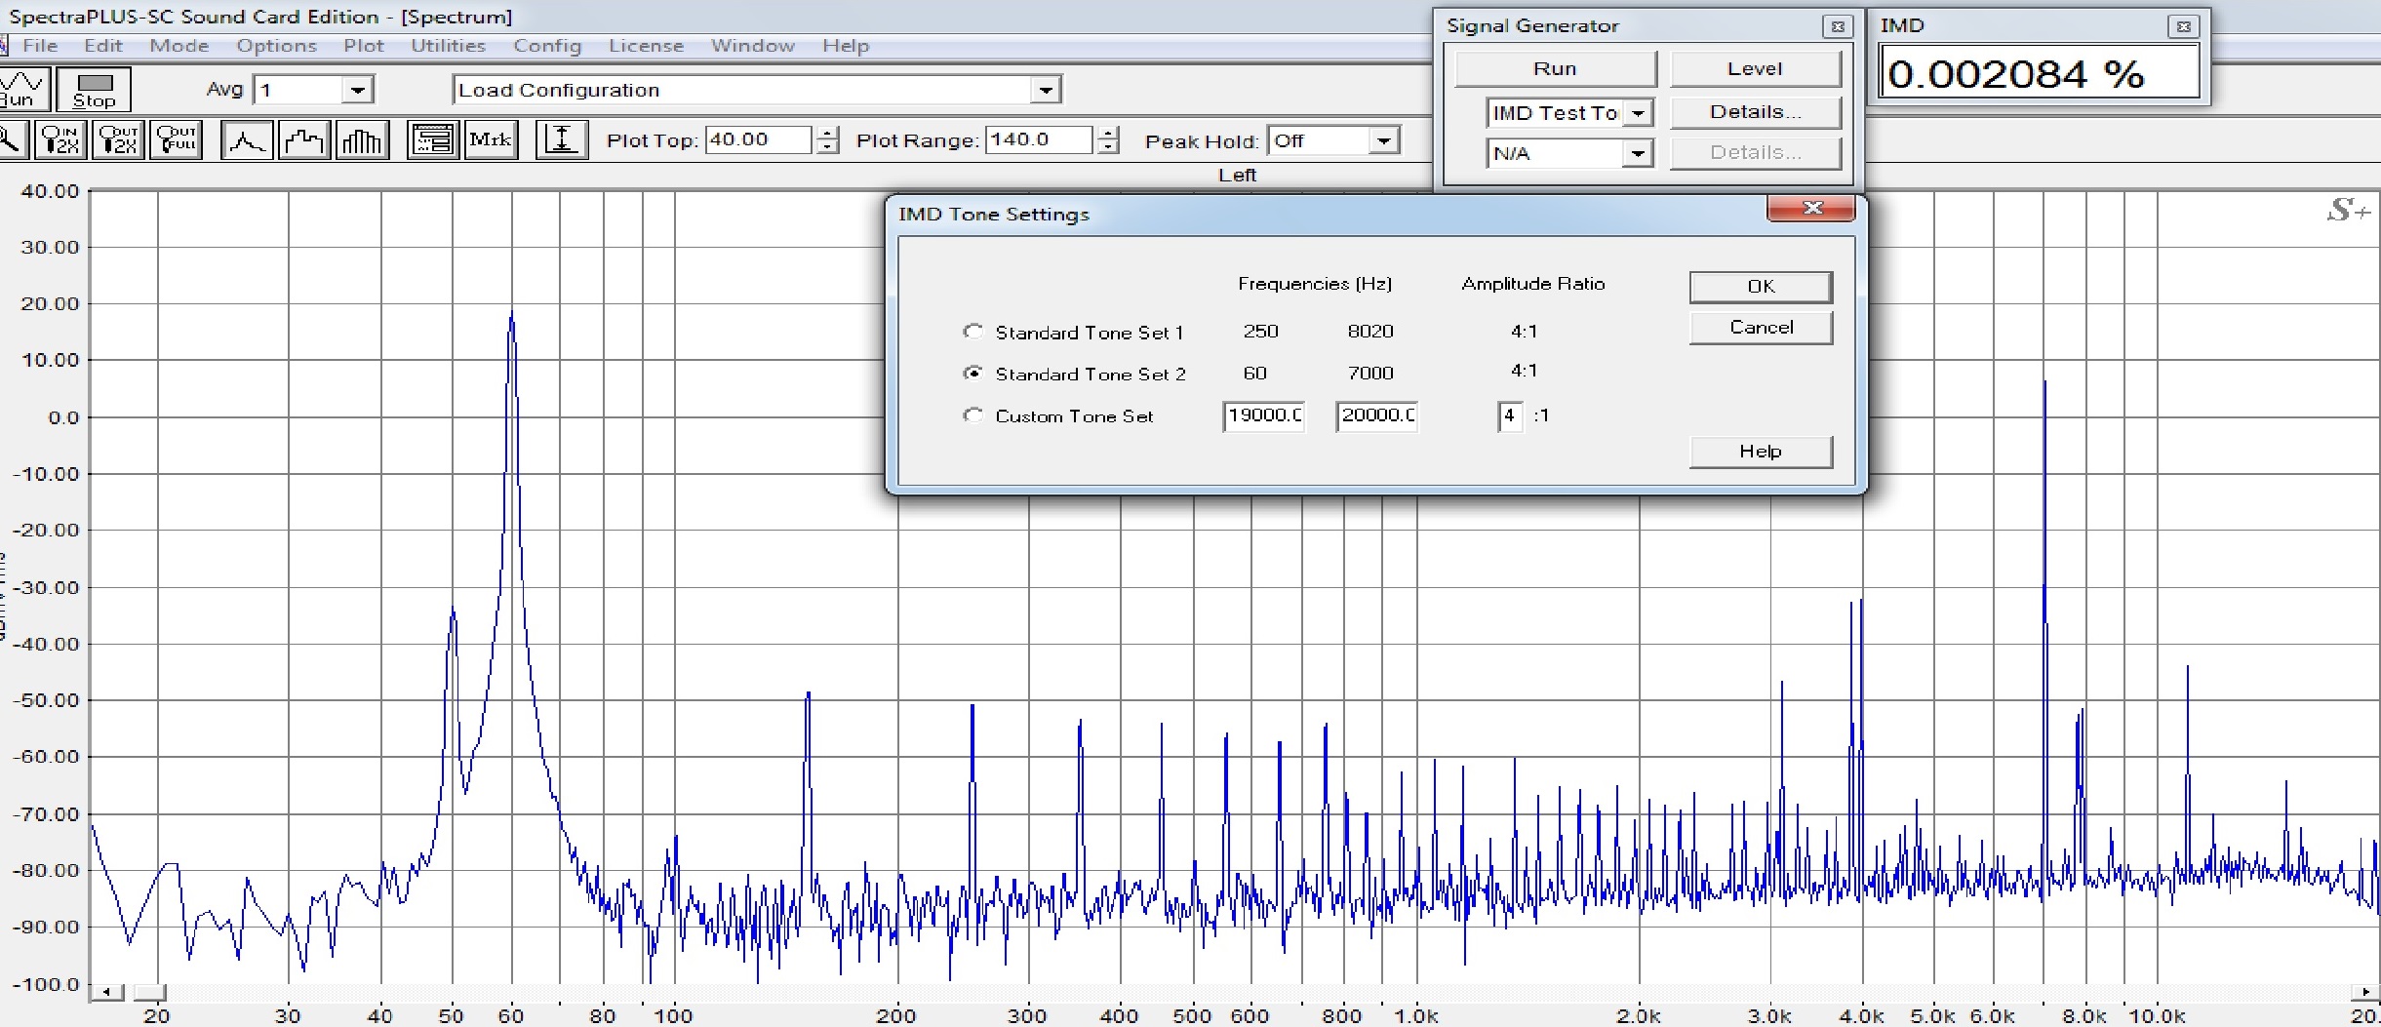The image size is (2381, 1027).
Task: Click the vertical autoscale icon
Action: coord(562,140)
